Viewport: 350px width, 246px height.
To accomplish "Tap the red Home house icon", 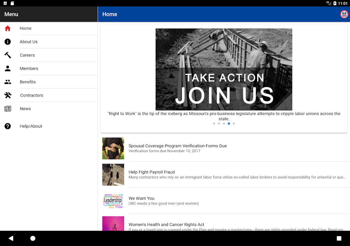I will 8,28.
